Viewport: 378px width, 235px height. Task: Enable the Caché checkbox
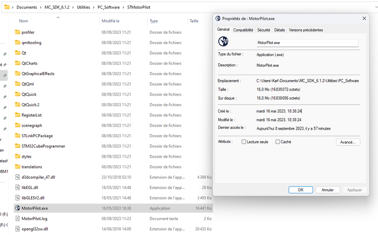(278, 142)
